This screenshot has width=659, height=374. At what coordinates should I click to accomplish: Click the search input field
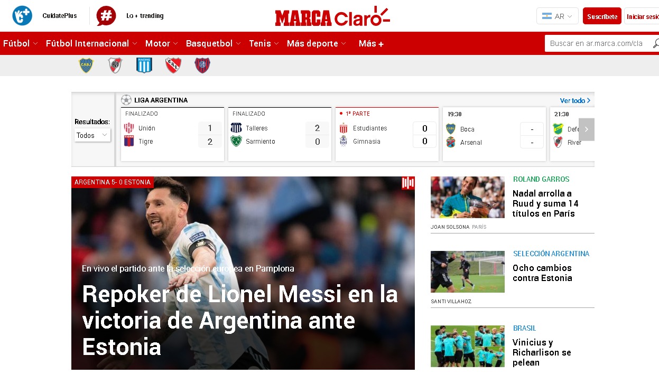[597, 43]
